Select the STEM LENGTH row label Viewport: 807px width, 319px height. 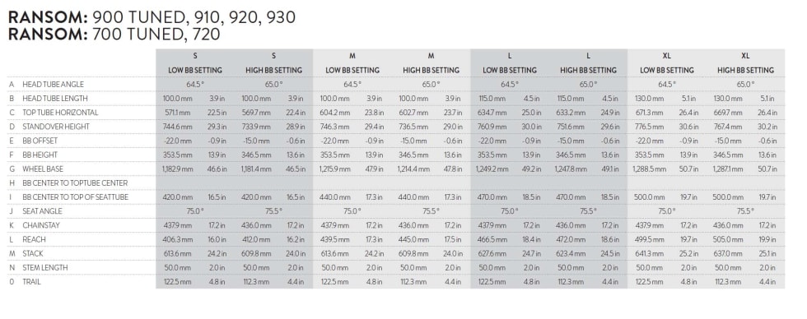tap(44, 268)
